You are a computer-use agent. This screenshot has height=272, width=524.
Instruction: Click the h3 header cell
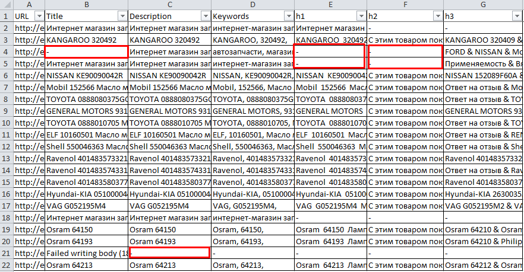(483, 16)
